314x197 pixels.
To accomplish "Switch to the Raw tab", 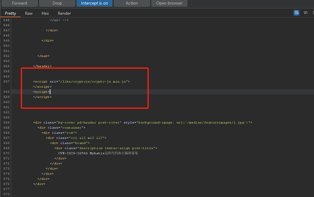I will 29,13.
